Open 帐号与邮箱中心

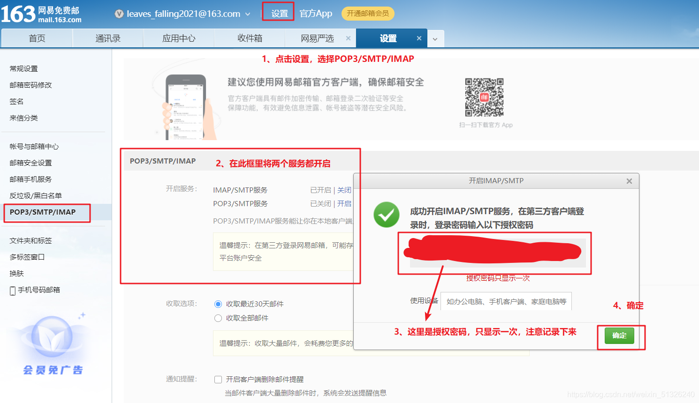(x=34, y=147)
